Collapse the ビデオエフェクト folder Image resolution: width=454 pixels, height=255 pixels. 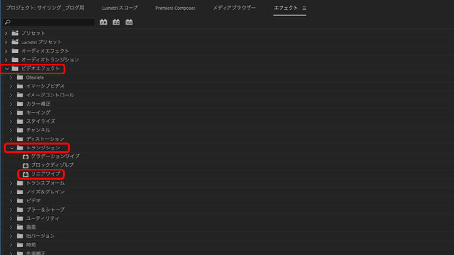coord(7,69)
